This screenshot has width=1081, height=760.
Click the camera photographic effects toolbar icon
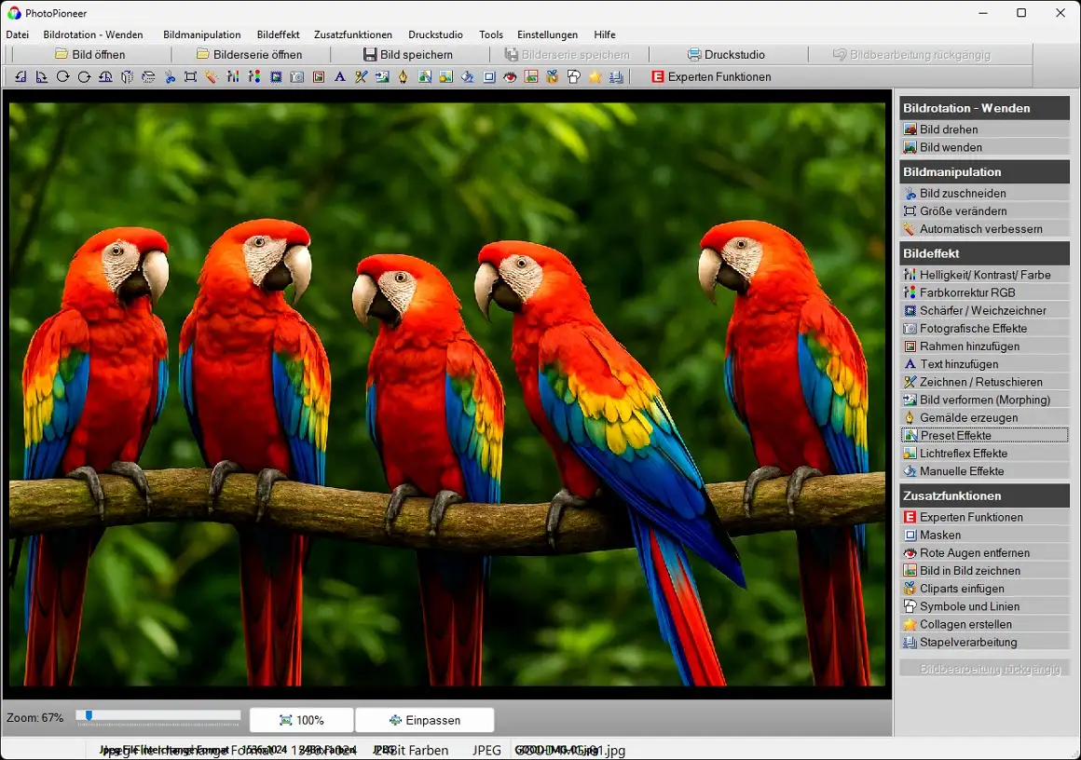click(297, 77)
